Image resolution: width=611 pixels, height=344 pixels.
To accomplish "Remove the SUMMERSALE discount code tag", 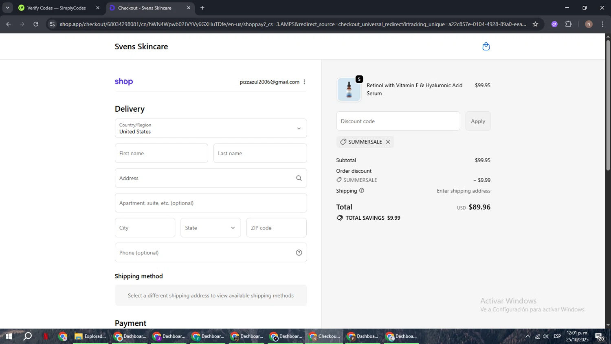I will point(388,142).
